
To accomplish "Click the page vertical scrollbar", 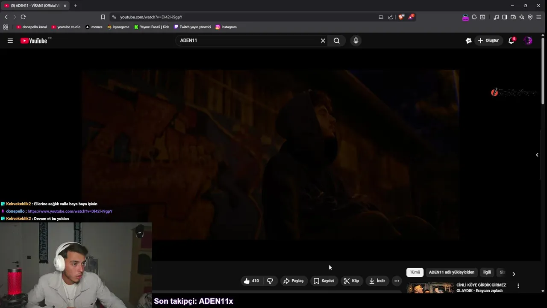I will click(x=543, y=71).
